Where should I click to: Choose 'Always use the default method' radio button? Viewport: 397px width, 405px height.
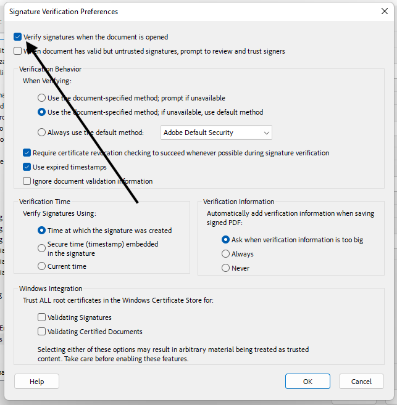41,133
